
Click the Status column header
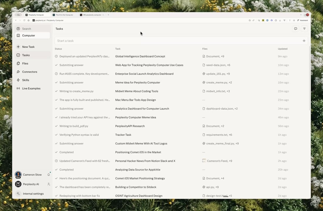(58, 49)
